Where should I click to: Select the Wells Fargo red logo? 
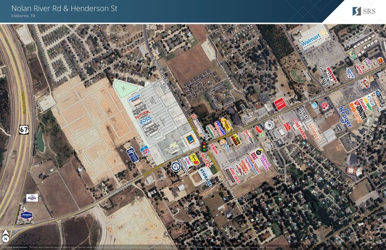click(x=280, y=104)
